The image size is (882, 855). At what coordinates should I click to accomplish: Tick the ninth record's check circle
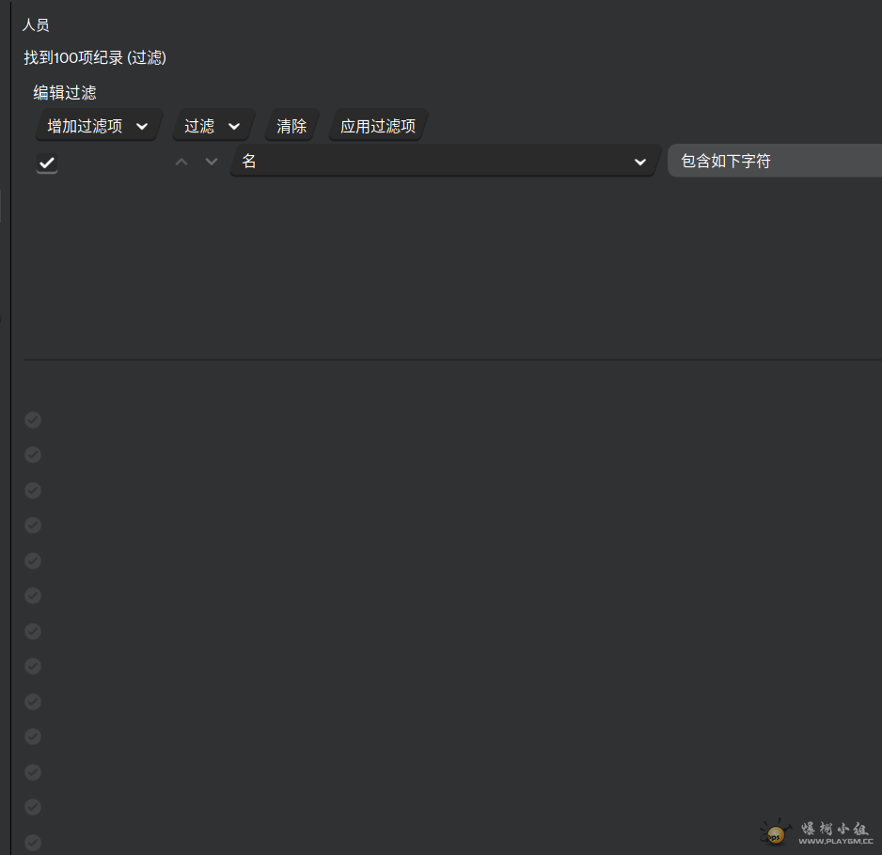click(x=33, y=702)
